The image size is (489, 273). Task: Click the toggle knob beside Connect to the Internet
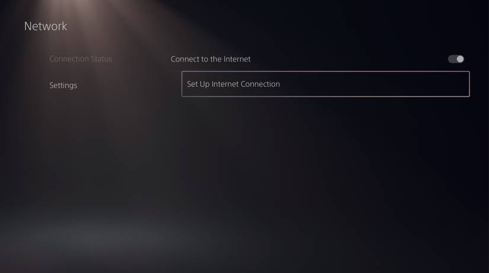[x=460, y=59]
